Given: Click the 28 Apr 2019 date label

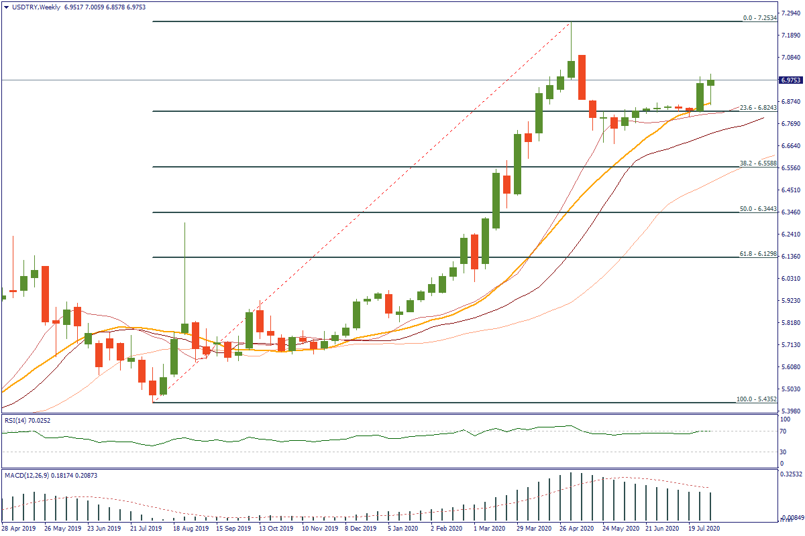Looking at the screenshot, I should [x=19, y=528].
